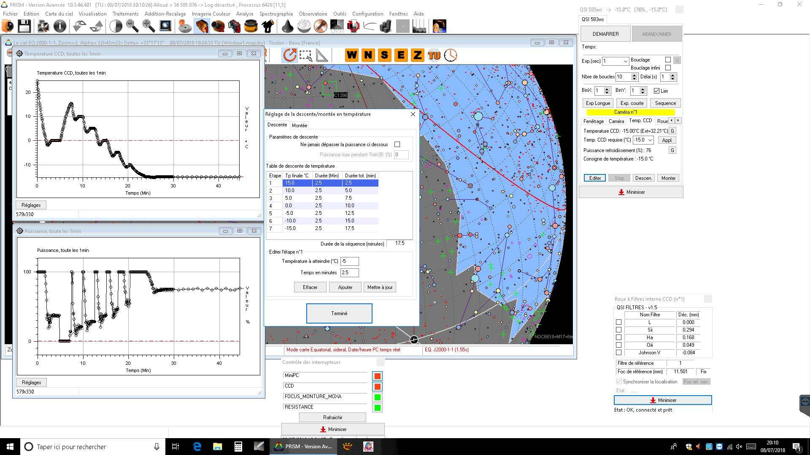Open the Spectrographie menu
Viewport: 810px width, 455px height.
276,14
